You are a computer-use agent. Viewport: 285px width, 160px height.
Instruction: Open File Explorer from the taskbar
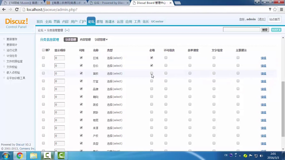coord(33,156)
